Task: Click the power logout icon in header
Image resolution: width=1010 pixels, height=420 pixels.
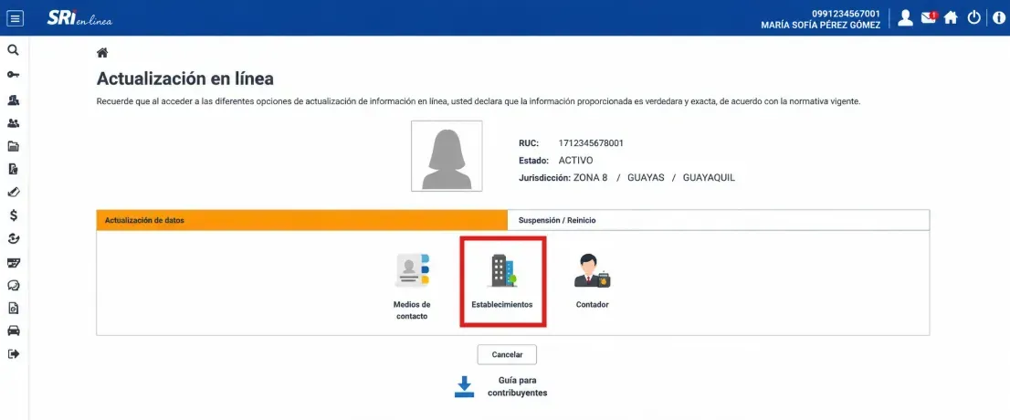Action: point(973,17)
